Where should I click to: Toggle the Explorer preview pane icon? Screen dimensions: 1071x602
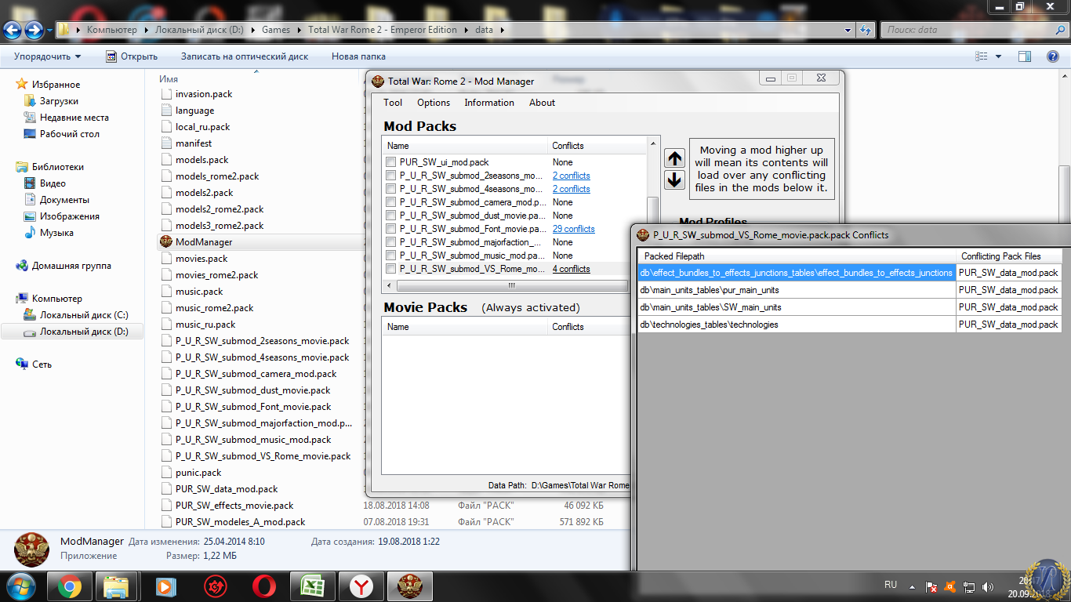point(1024,56)
